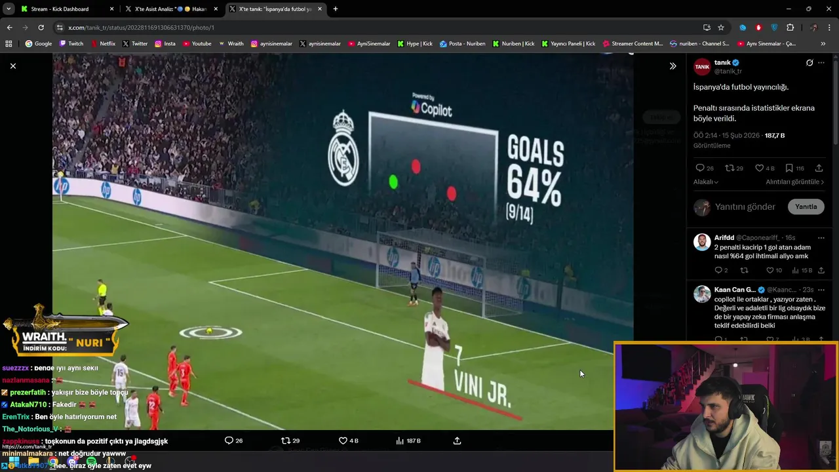Show more bookmarks with the chevron
This screenshot has width=839, height=472.
pos(823,44)
